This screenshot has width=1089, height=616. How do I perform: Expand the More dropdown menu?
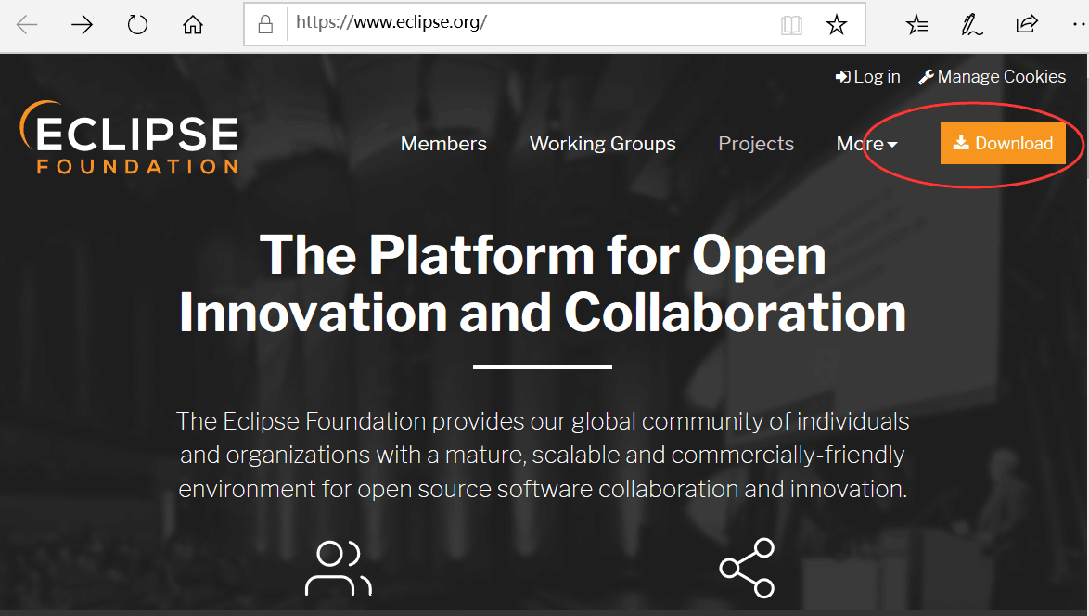click(866, 144)
